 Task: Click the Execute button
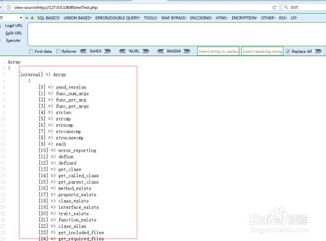[x=13, y=40]
